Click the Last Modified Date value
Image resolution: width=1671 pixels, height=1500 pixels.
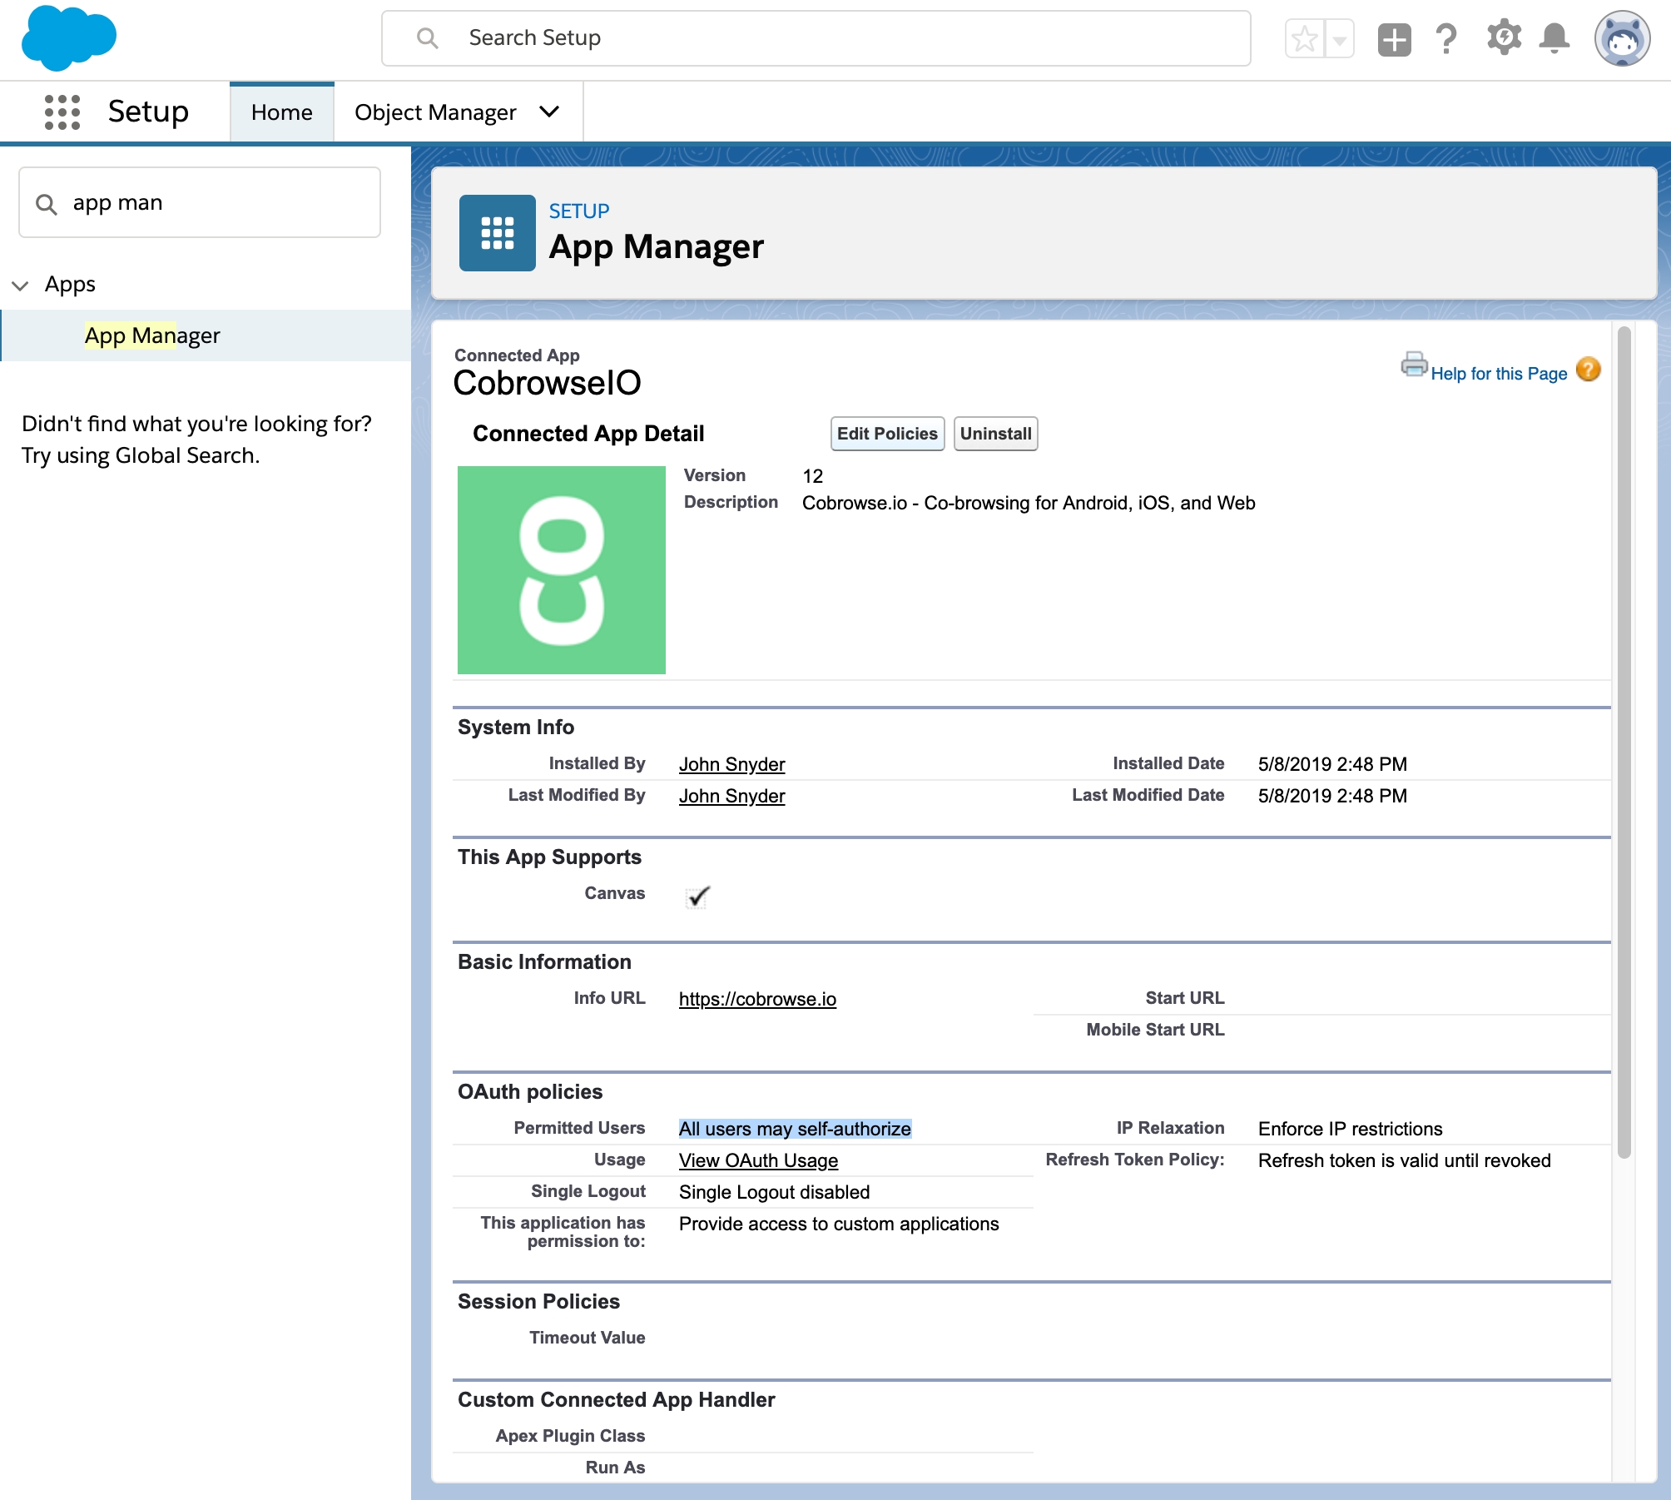pos(1332,796)
